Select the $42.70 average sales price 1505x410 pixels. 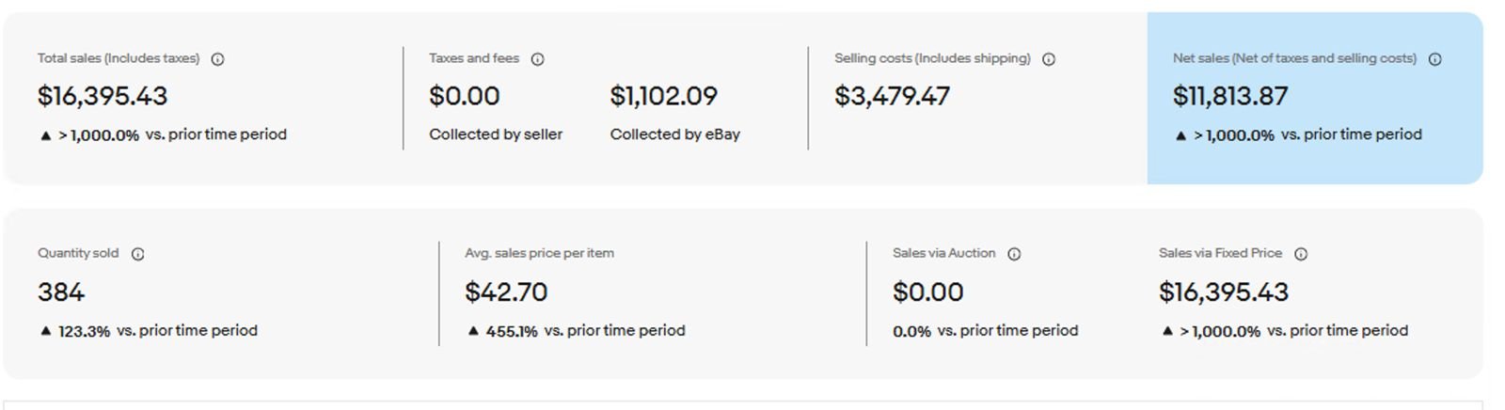click(x=506, y=292)
